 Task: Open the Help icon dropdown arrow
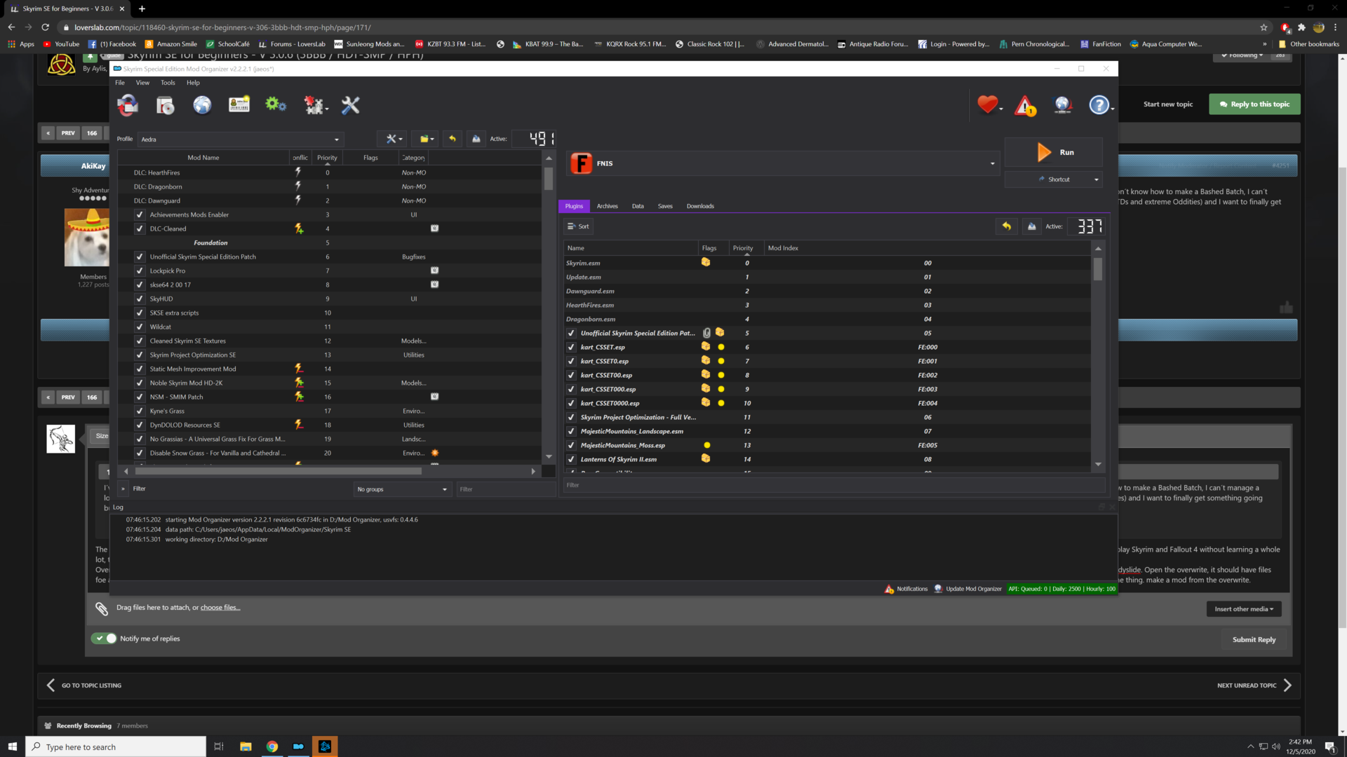[1113, 109]
